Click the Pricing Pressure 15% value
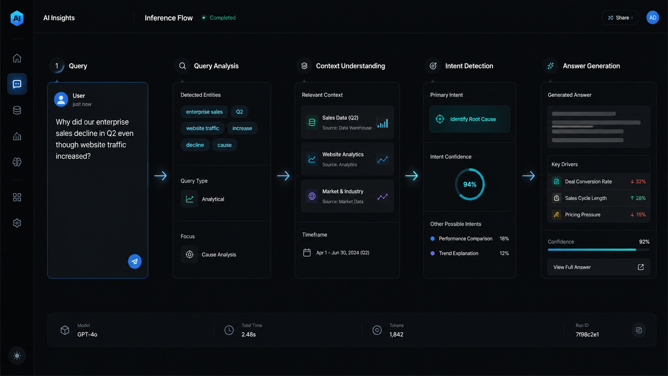This screenshot has height=376, width=668. 638,215
